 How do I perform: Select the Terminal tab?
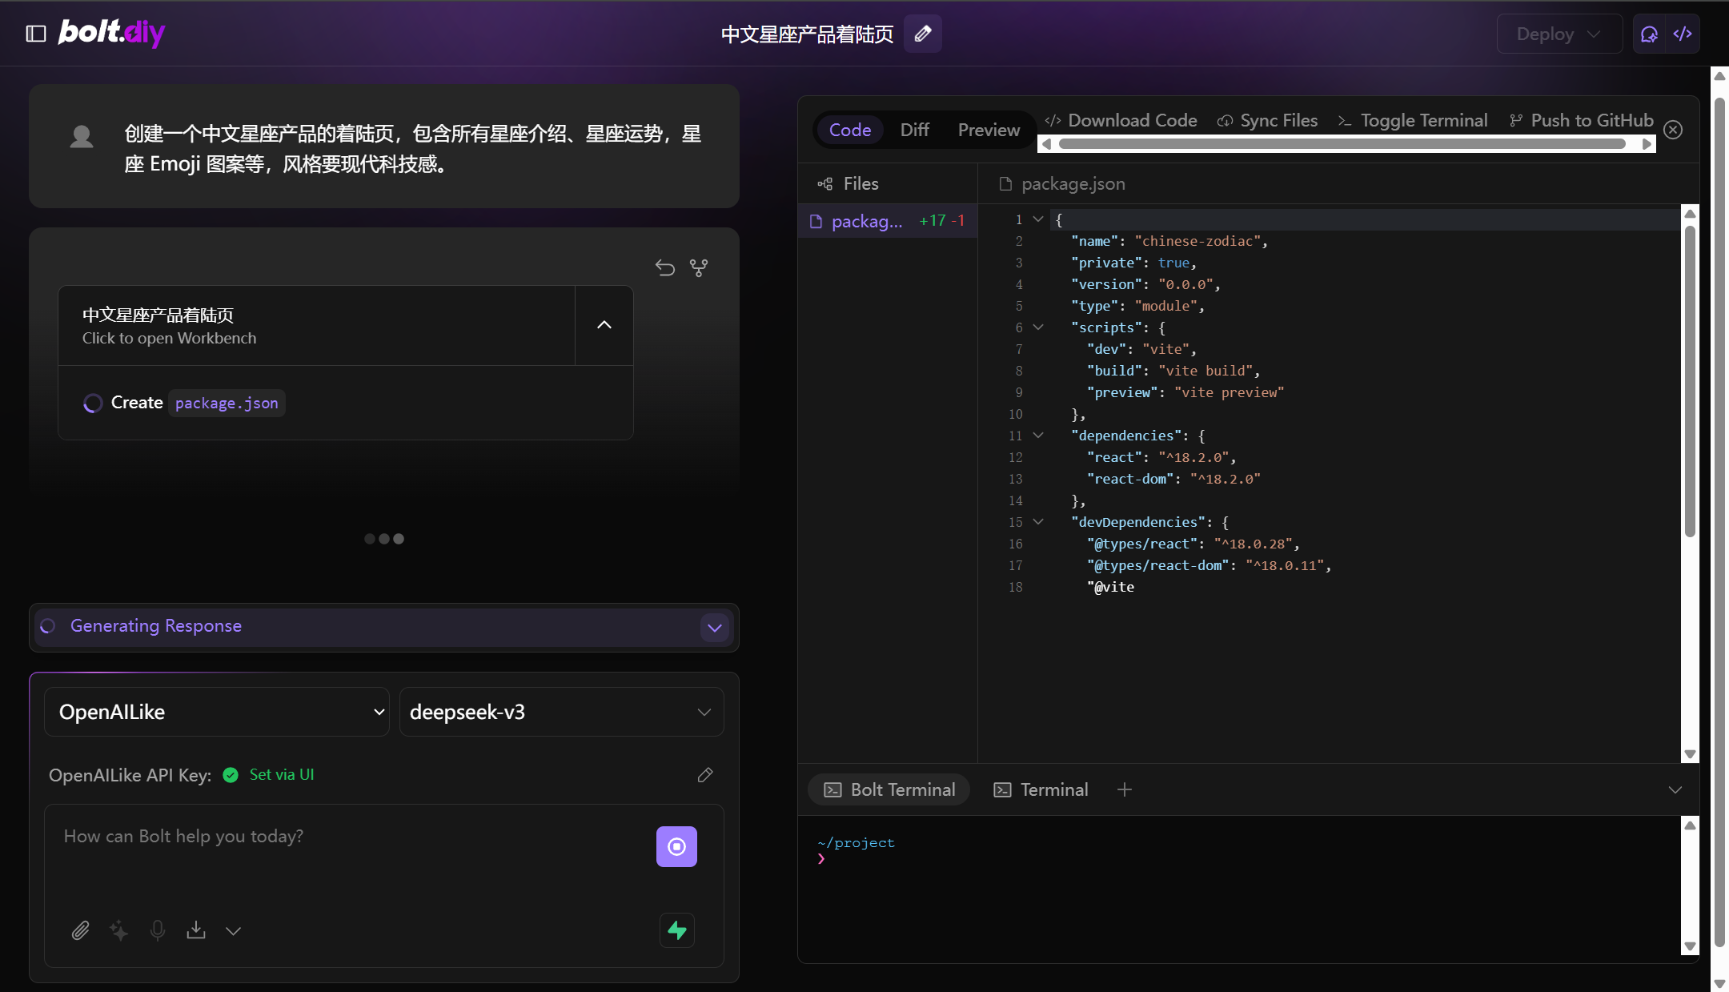coord(1041,789)
